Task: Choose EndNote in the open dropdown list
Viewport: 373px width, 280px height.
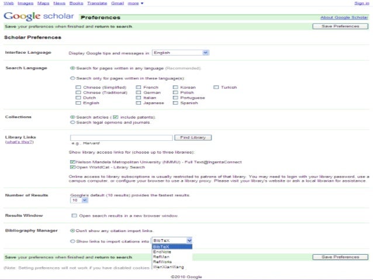Action: click(172, 252)
